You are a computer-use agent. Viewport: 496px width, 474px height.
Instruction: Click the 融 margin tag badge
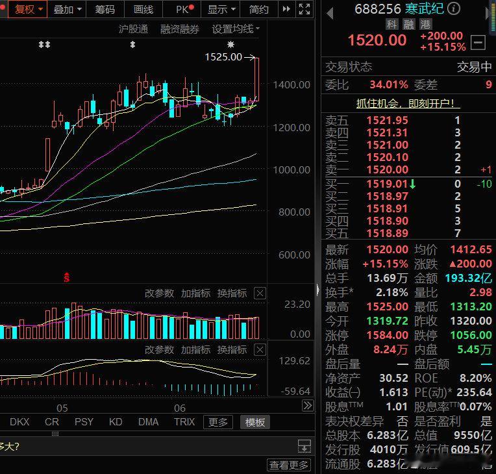(409, 24)
